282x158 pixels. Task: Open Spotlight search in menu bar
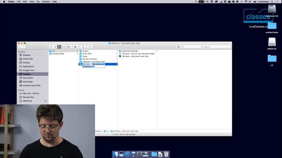coord(272,2)
